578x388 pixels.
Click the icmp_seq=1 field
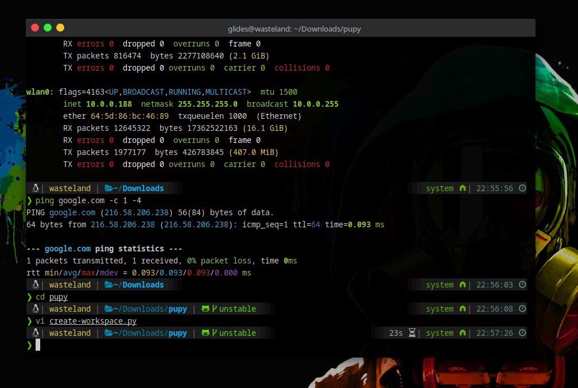(x=265, y=224)
